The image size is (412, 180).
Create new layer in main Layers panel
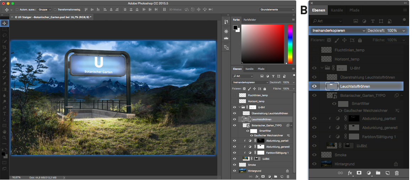[282, 176]
